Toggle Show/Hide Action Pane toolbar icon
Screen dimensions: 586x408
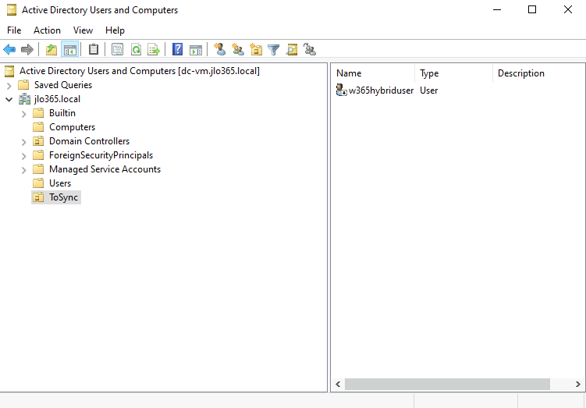(195, 49)
